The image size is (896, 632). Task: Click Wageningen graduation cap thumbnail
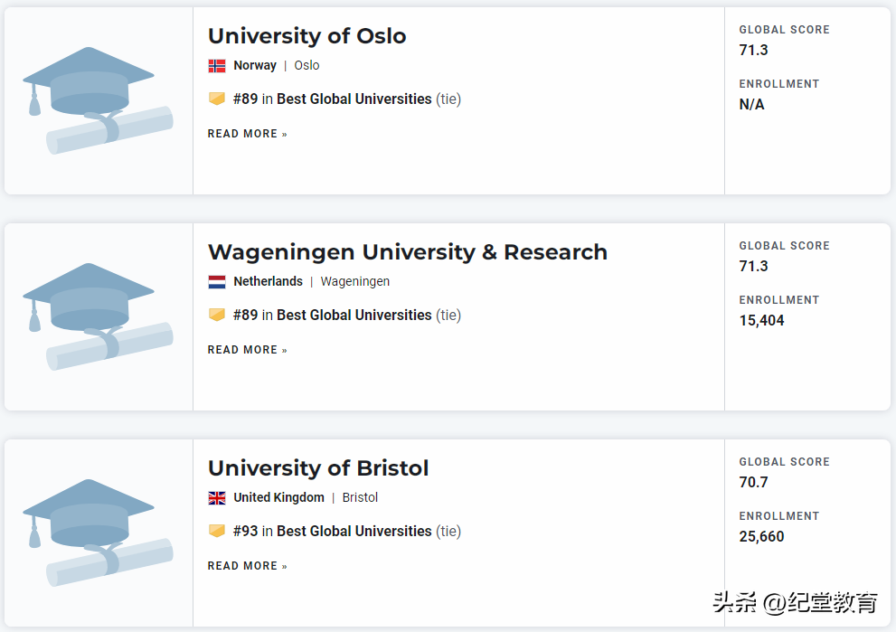[x=98, y=316]
